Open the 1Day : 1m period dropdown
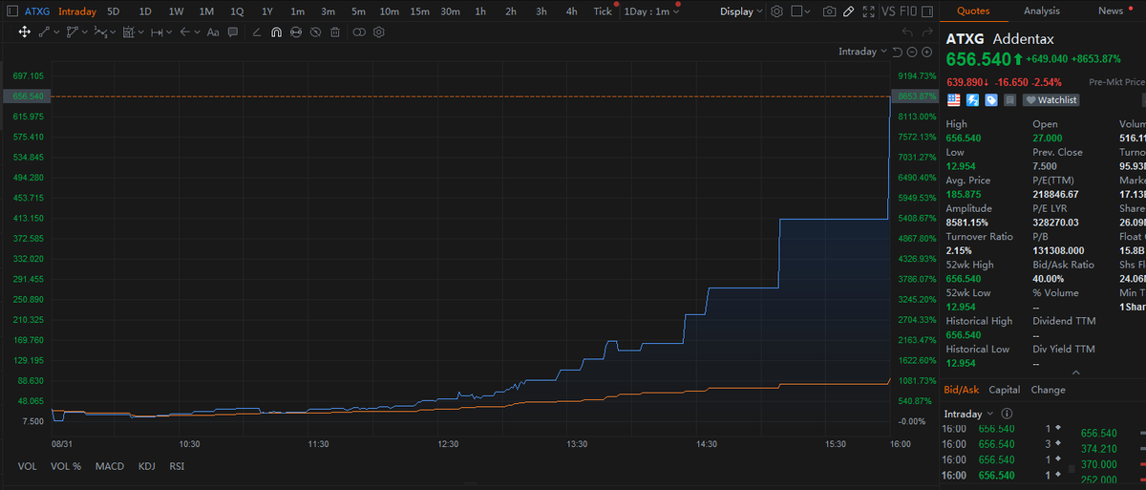1146x490 pixels. [x=652, y=11]
